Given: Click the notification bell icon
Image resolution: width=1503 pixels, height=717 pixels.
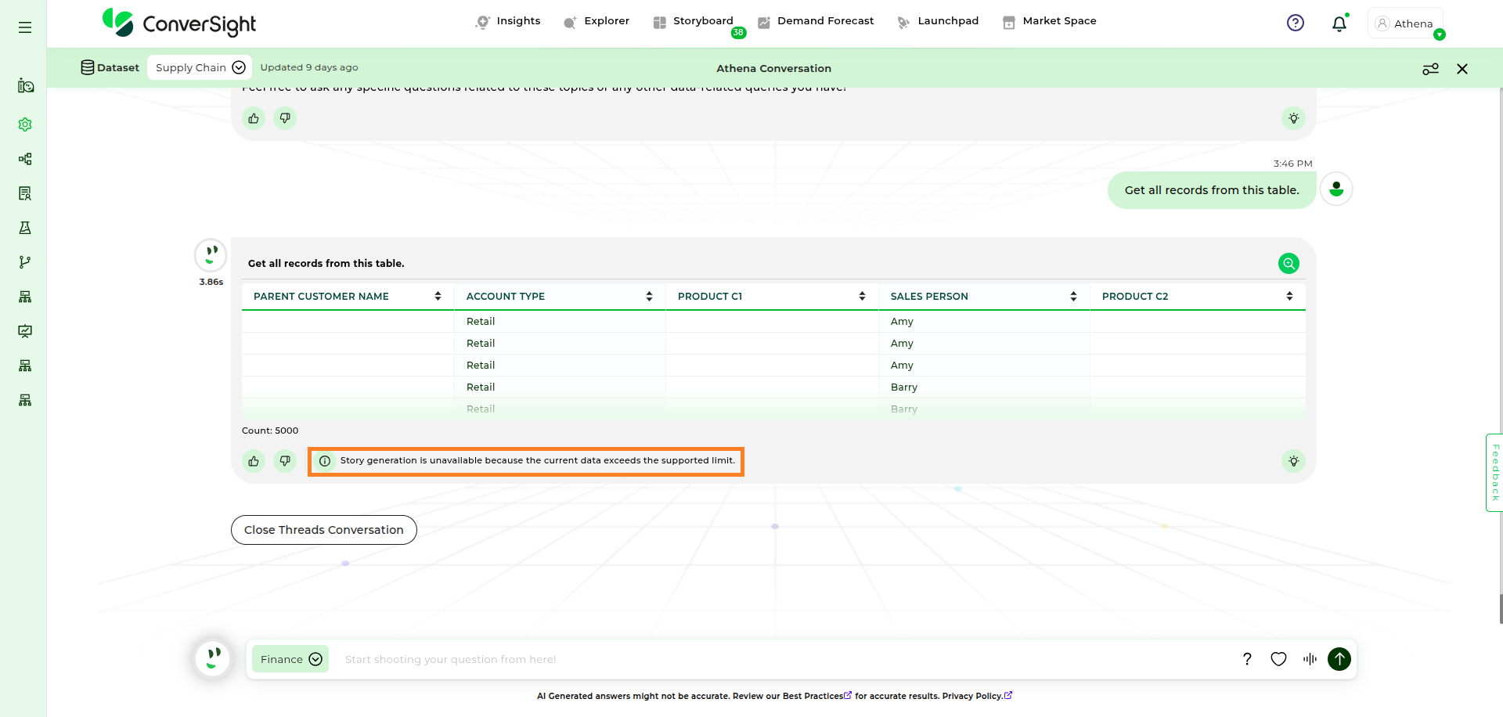Looking at the screenshot, I should click(1339, 23).
